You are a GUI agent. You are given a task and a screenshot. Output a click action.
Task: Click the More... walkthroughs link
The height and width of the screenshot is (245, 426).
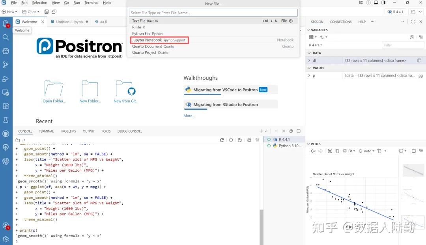click(x=189, y=116)
